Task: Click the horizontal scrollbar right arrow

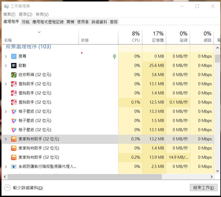Action: coord(212,177)
